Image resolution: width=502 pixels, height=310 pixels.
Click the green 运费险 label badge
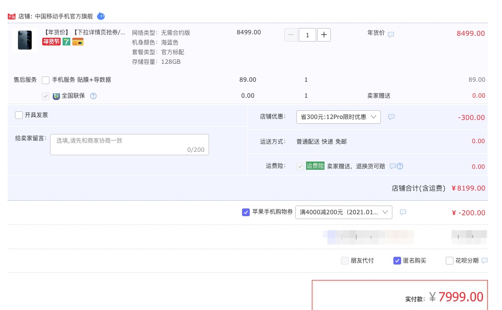coord(315,166)
